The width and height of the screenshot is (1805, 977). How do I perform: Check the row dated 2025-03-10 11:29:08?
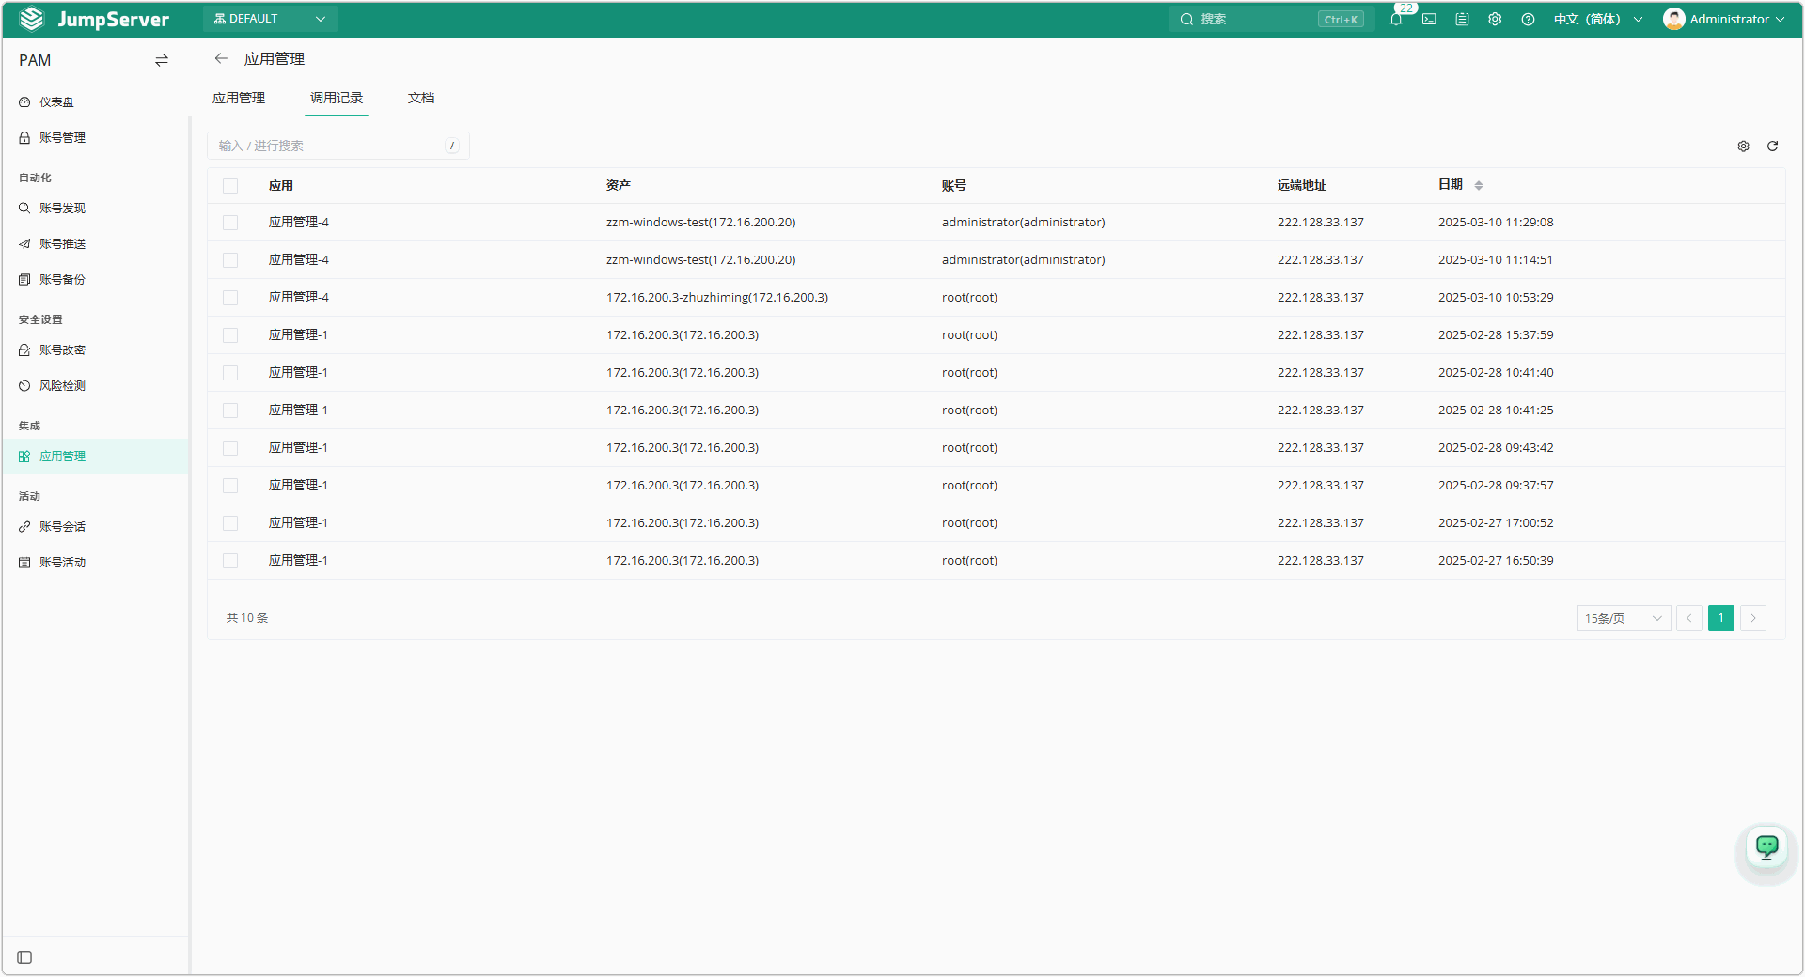point(230,223)
